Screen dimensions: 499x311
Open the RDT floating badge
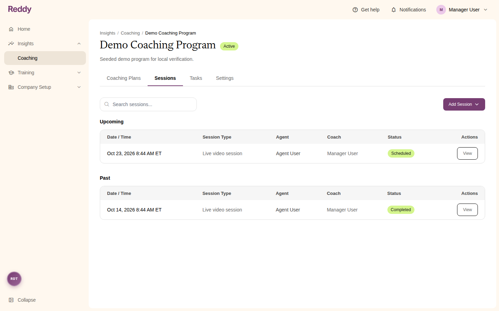tap(14, 279)
